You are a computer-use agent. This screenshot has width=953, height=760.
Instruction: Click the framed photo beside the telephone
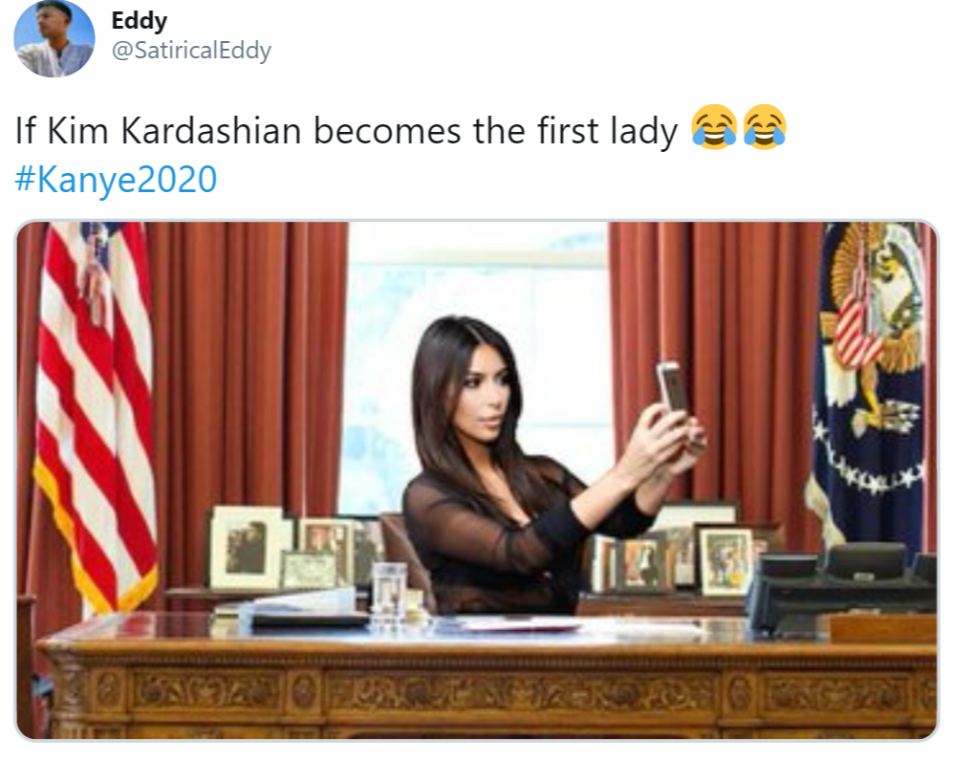click(x=726, y=561)
